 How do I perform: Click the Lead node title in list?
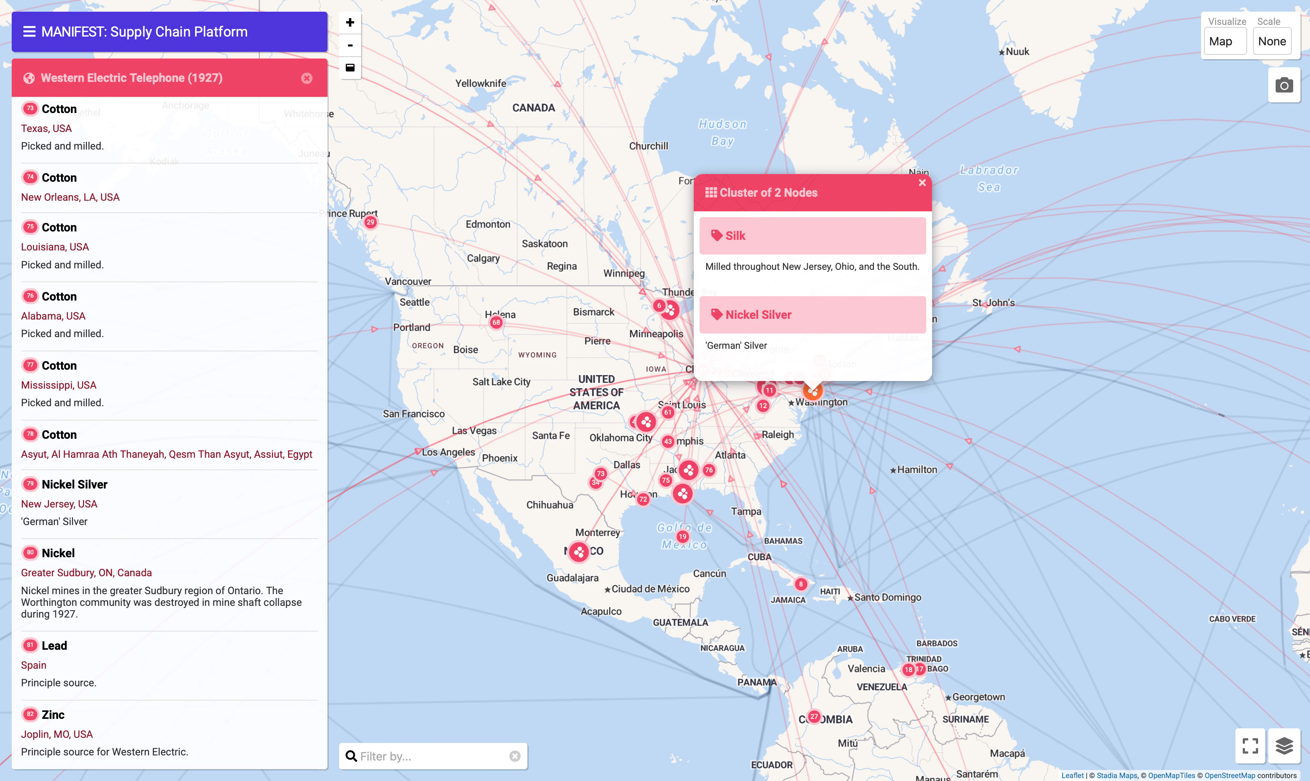54,646
